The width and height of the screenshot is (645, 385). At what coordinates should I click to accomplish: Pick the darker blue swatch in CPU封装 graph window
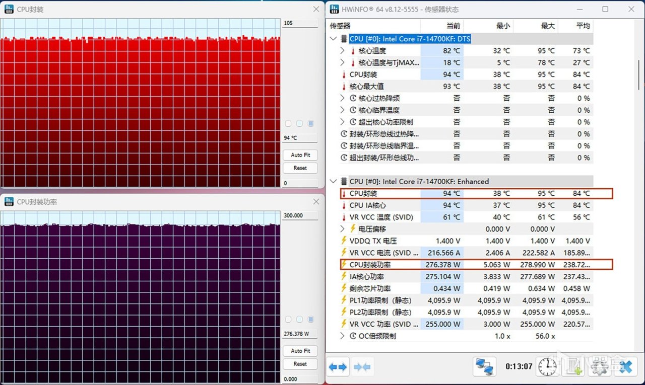311,123
